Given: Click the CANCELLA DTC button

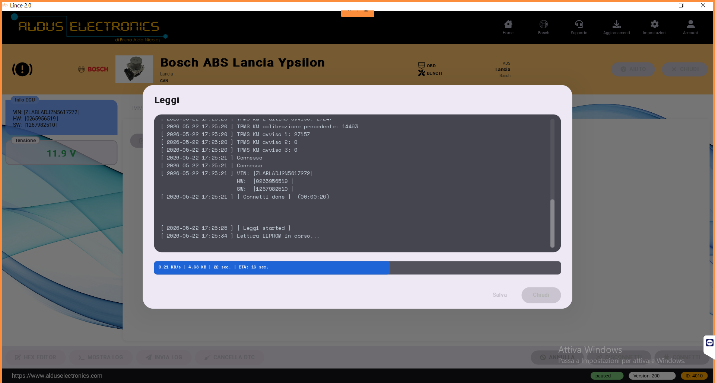Looking at the screenshot, I should coord(230,357).
